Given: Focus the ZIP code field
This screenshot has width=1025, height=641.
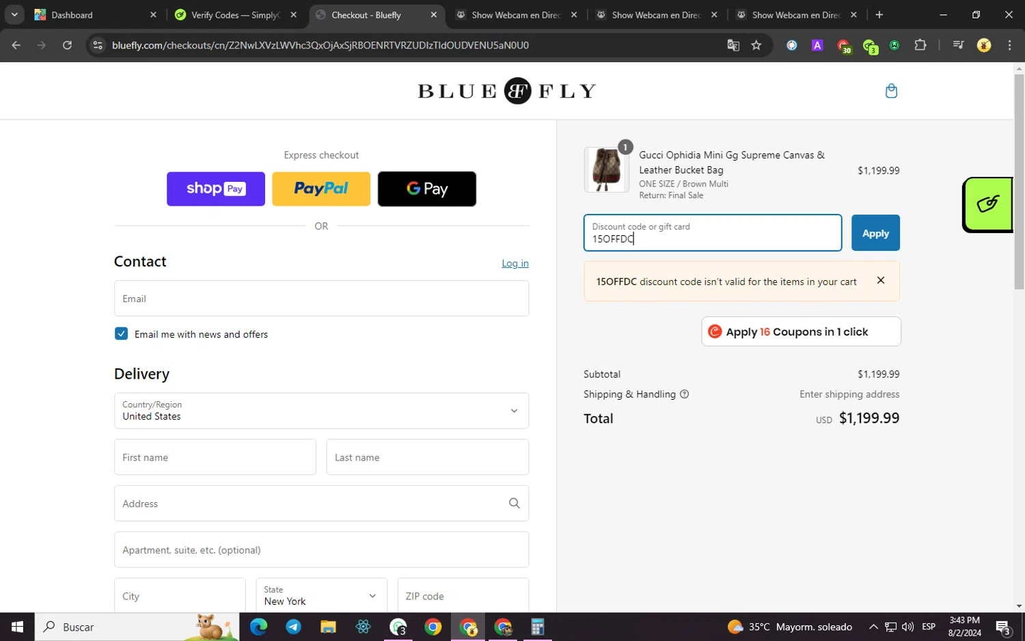Looking at the screenshot, I should [463, 595].
